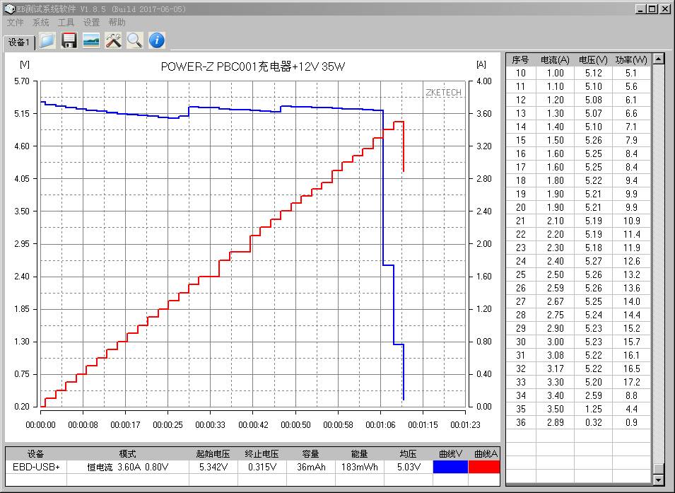Click the 0.315V ending voltage value
Viewport: 675px width, 493px height.
pos(262,467)
